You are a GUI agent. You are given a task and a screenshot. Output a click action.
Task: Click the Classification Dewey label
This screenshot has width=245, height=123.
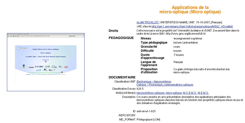pos(124,89)
